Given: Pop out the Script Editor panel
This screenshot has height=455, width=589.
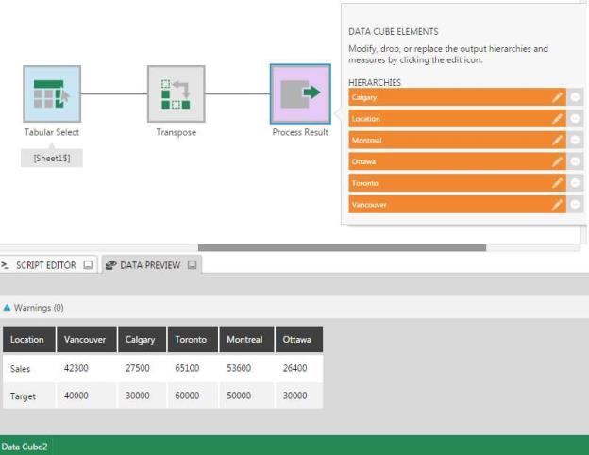Looking at the screenshot, I should click(x=88, y=265).
